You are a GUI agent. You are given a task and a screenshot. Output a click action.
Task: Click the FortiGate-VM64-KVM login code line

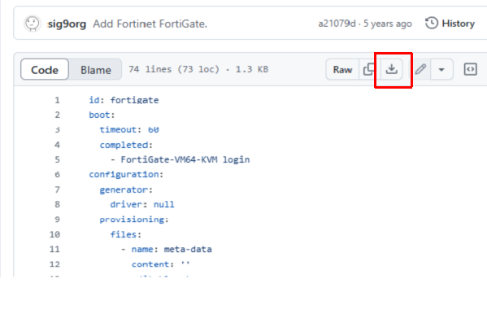180,159
